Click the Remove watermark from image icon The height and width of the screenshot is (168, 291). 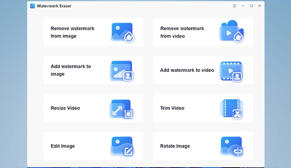click(x=122, y=32)
